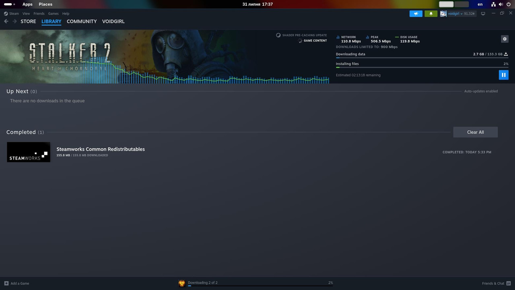Viewport: 515px width, 290px height.
Task: Open the LIBRARY tab
Action: [51, 21]
